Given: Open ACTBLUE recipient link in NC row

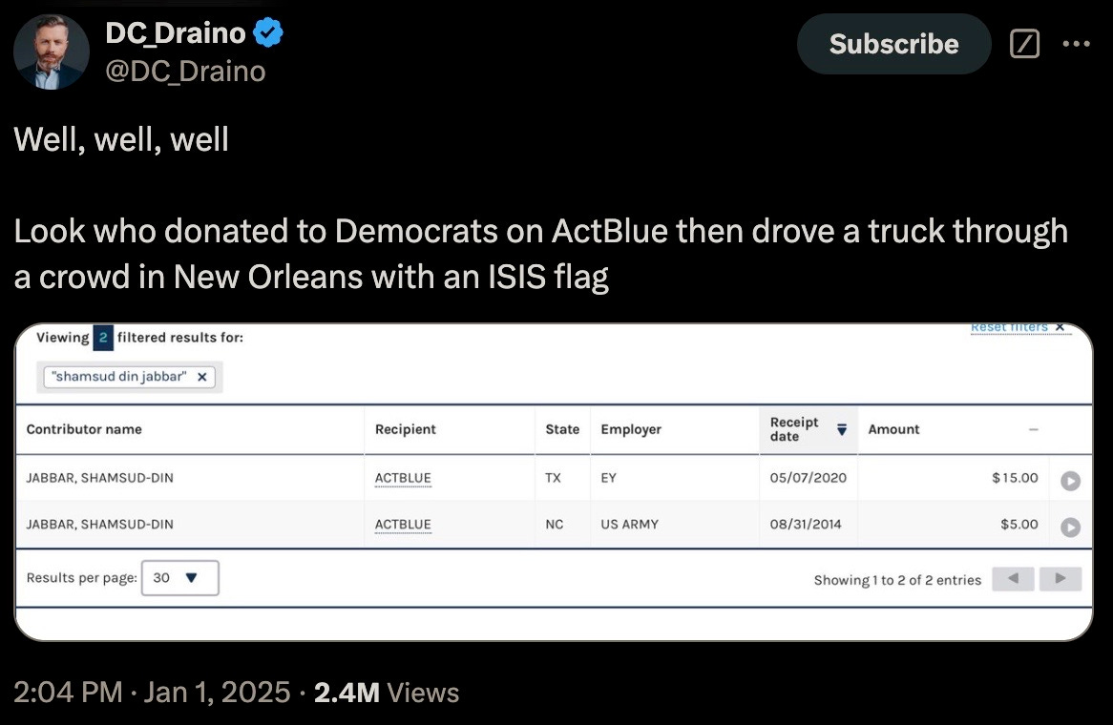Looking at the screenshot, I should pos(403,525).
